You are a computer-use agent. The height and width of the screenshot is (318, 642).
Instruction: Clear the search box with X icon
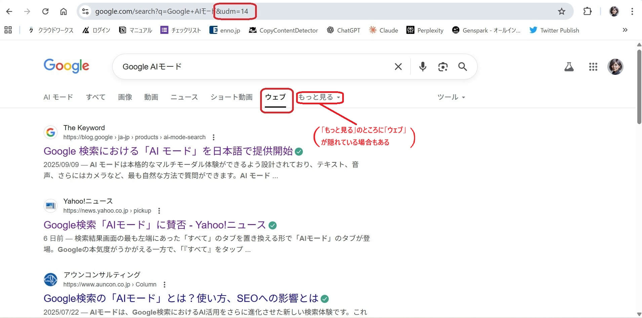click(x=398, y=67)
